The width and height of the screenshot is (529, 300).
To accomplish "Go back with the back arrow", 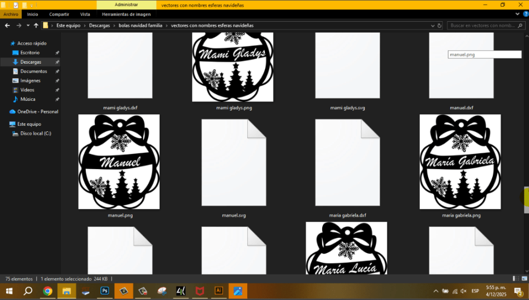I will click(x=7, y=25).
